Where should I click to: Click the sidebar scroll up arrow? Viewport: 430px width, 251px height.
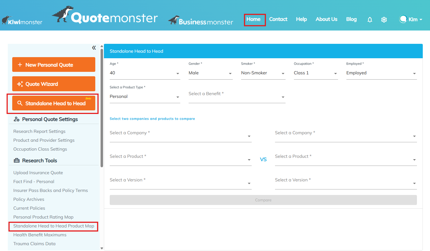[x=102, y=46]
